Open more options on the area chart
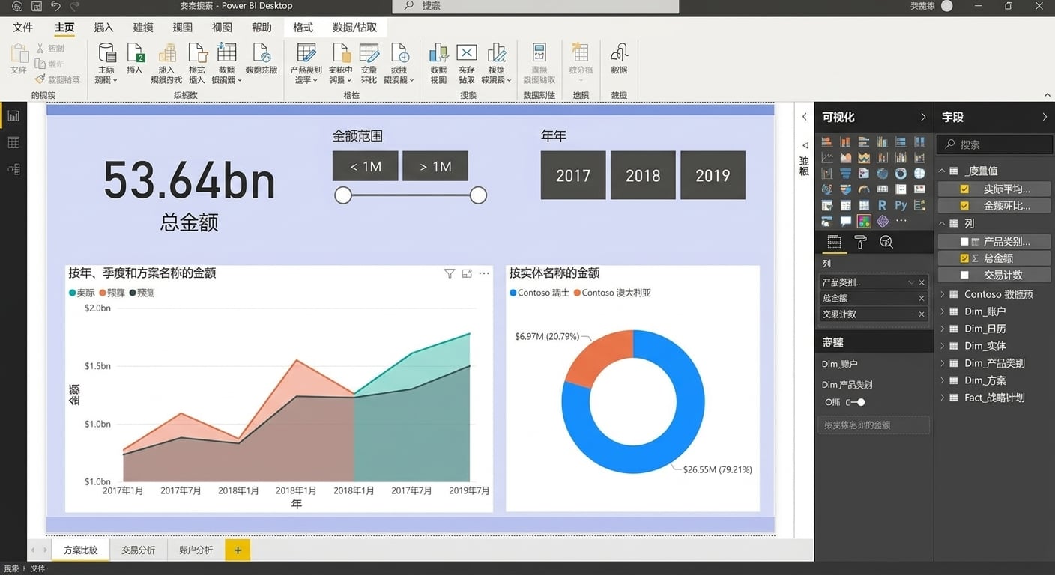 point(484,273)
